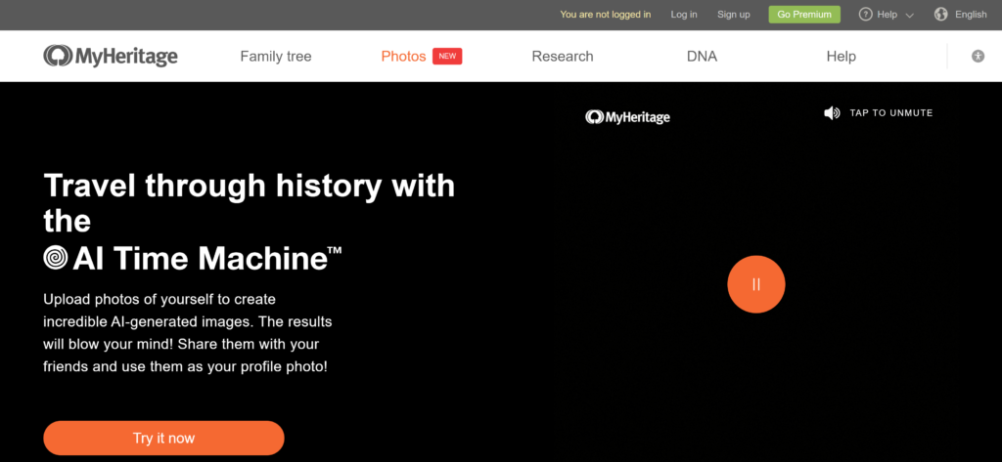Screen dimensions: 1002x462
Task: Click the AI Time Machine spiral icon
Action: (x=56, y=258)
